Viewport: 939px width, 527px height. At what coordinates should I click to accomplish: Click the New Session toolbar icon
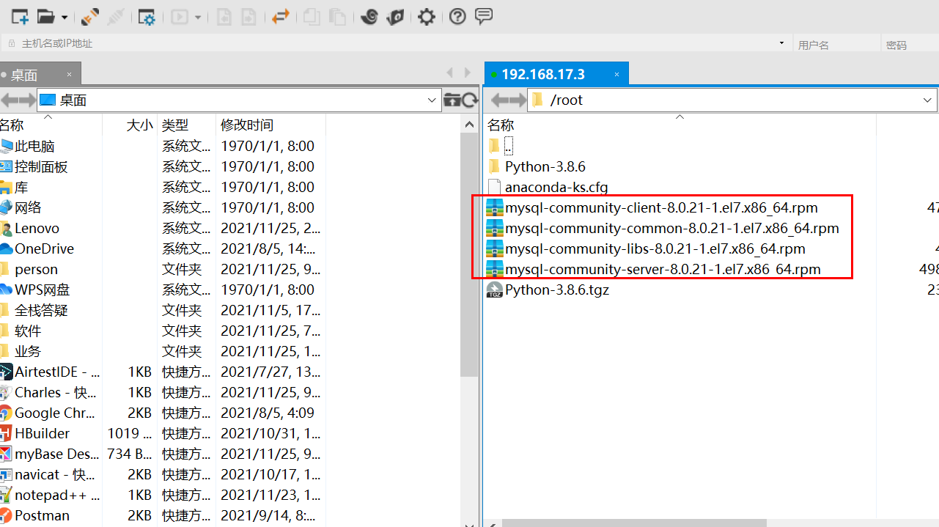(x=20, y=16)
